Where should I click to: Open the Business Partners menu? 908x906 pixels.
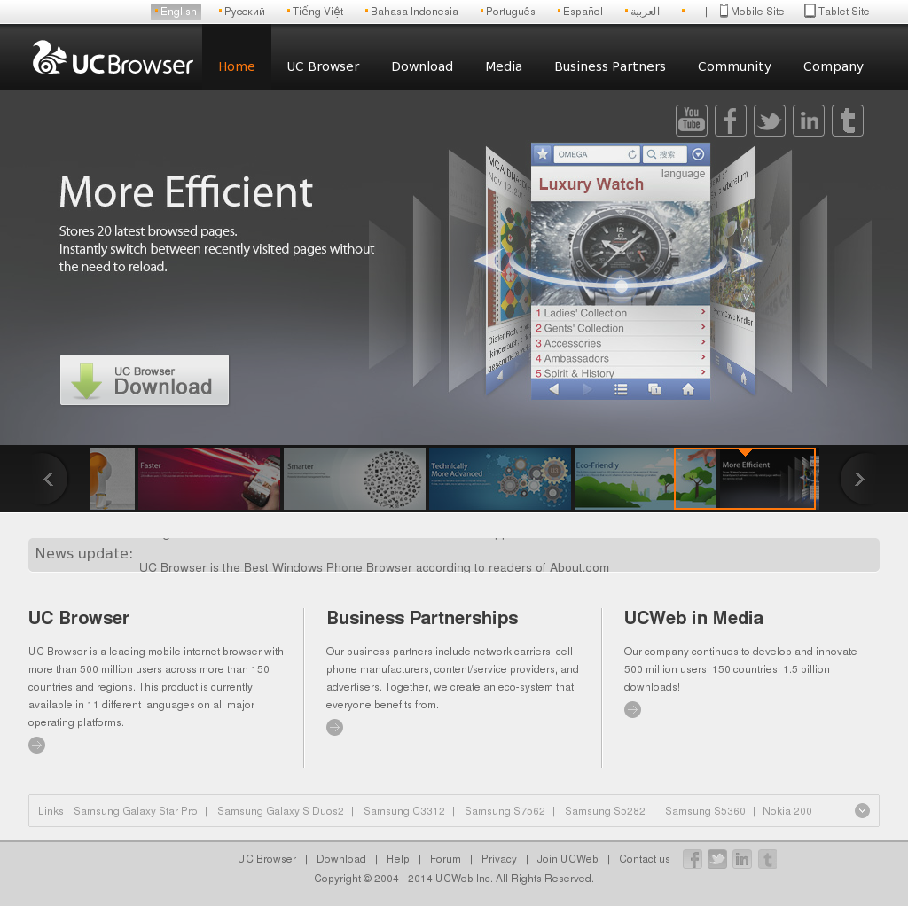pyautogui.click(x=609, y=66)
